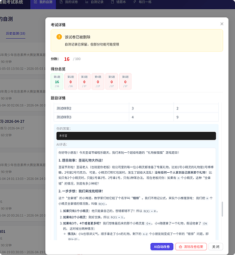235x255 pixels.
Task: Open the 习-2026-04-27 record in the background list
Action: [12, 122]
